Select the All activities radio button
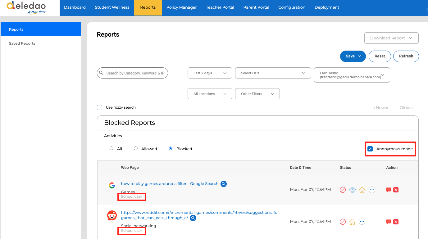 coord(112,149)
